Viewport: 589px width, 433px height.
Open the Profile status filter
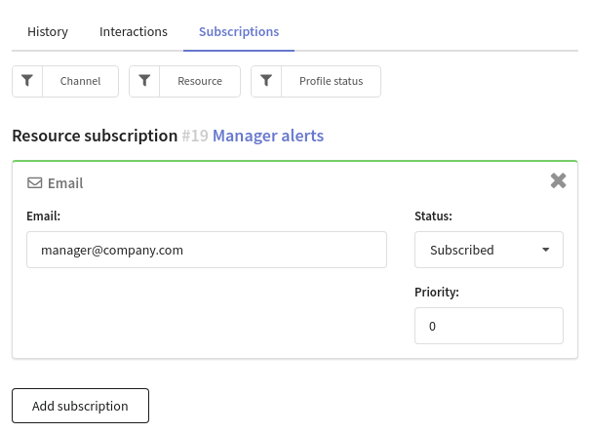331,81
